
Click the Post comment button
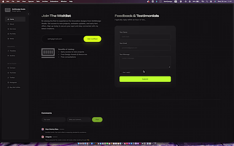[x=97, y=120]
